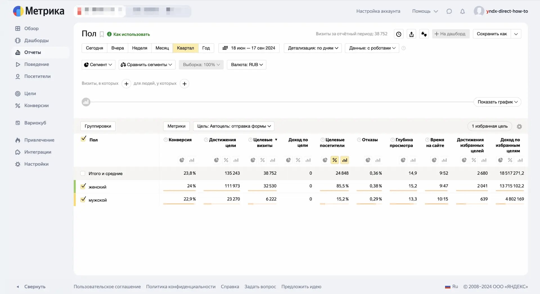Select the Месяц period tab
This screenshot has height=294, width=540.
[x=162, y=48]
